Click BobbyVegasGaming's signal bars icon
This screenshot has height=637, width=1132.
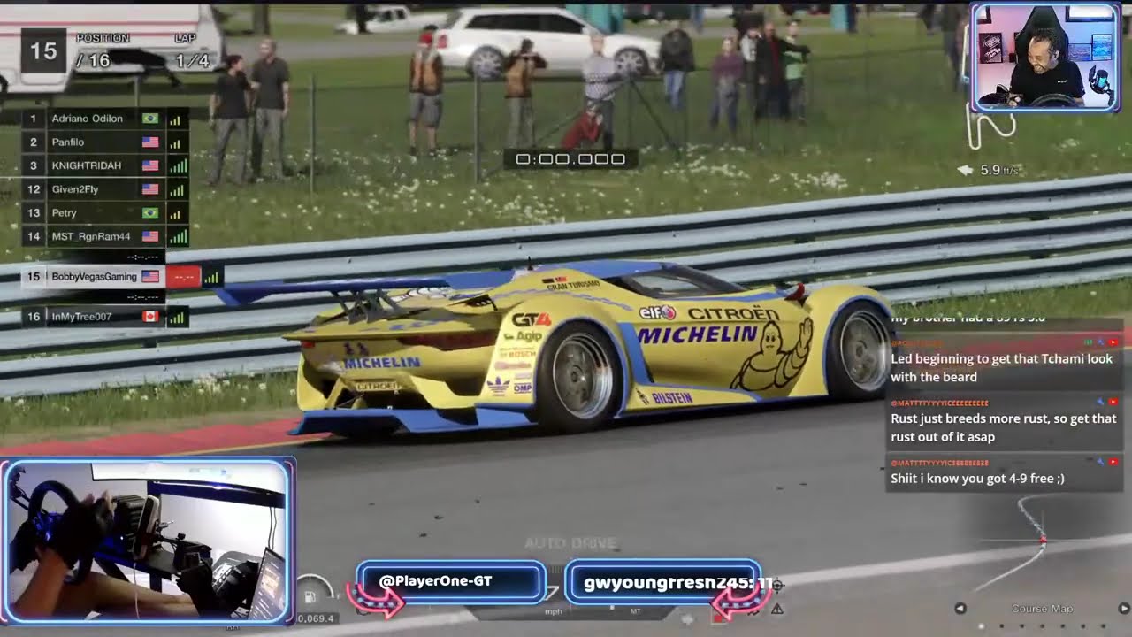click(211, 277)
